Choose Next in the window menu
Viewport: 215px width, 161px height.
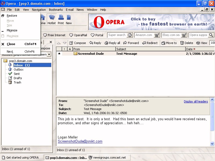click(20, 52)
